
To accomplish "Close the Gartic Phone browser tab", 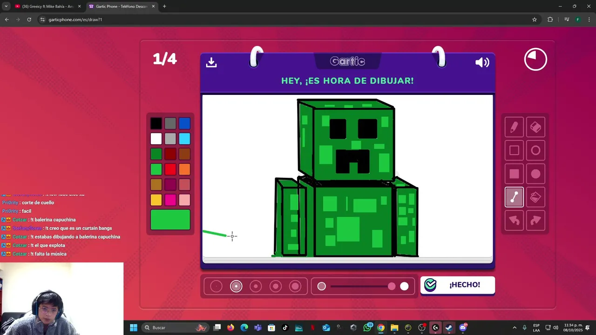I will [x=153, y=7].
